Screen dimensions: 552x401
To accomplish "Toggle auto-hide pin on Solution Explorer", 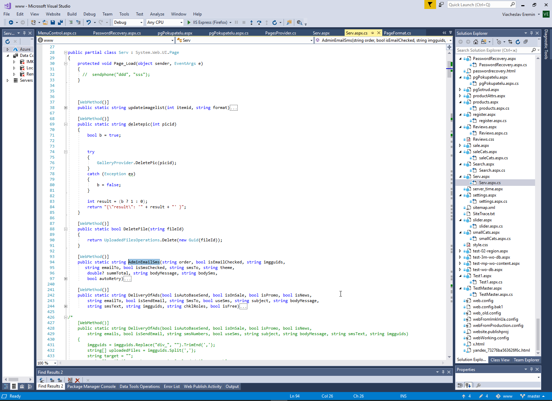I will [531, 33].
